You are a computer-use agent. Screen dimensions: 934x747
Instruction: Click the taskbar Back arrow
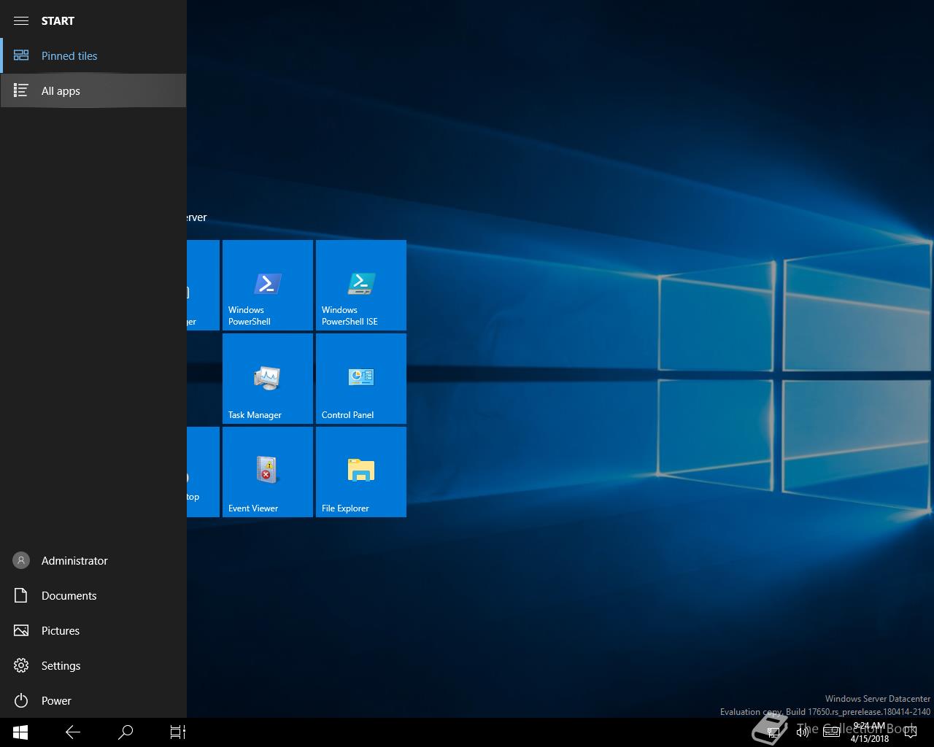pyautogui.click(x=73, y=732)
